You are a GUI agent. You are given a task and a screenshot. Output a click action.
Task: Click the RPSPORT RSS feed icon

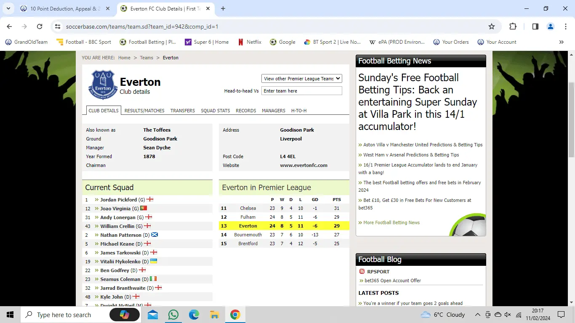coord(362,272)
